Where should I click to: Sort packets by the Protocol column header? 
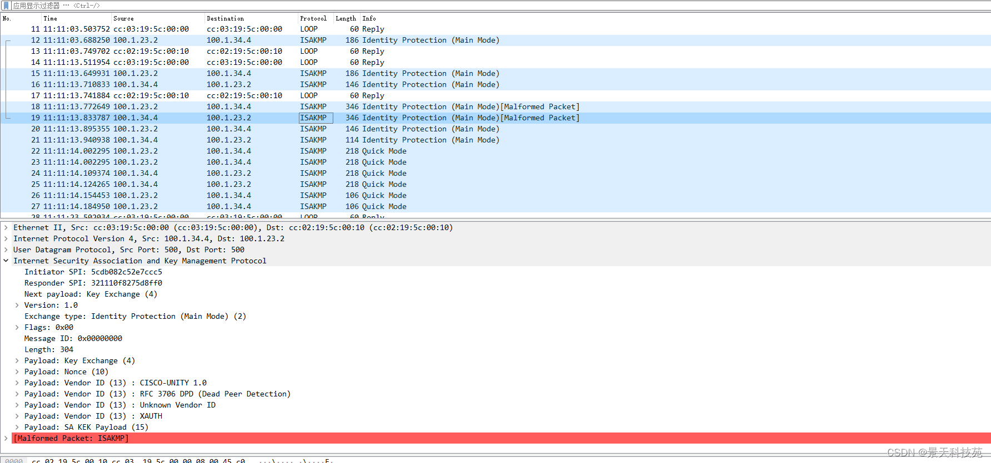click(x=313, y=18)
